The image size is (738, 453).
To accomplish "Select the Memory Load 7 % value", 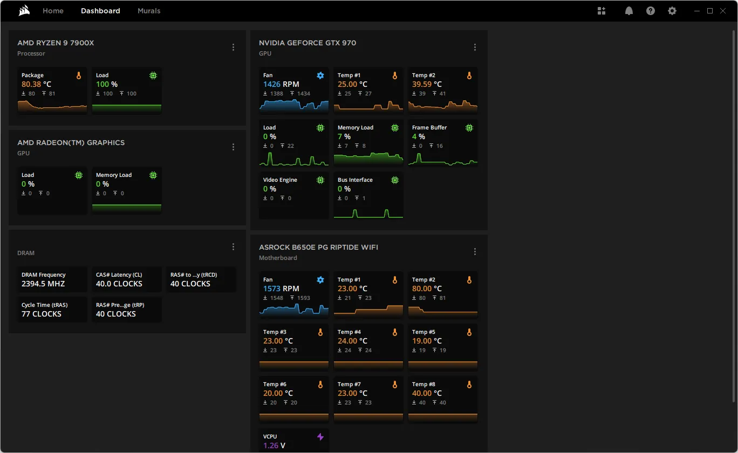I will click(x=344, y=136).
